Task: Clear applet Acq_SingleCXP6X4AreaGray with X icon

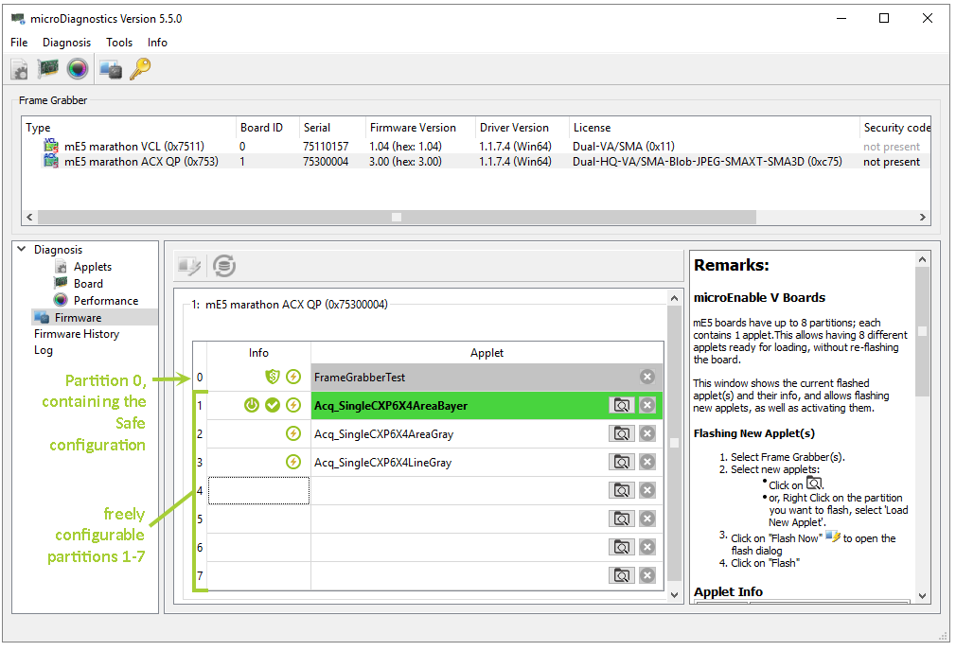Action: coord(647,433)
